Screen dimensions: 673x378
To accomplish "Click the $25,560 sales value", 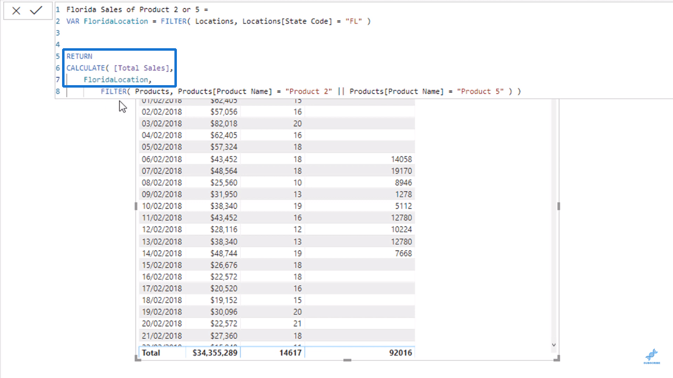I will point(224,183).
